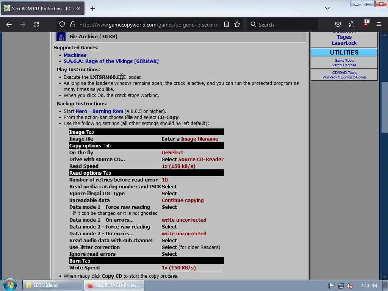
Task: Click 'Ignore read errors' row label
Action: (x=92, y=254)
